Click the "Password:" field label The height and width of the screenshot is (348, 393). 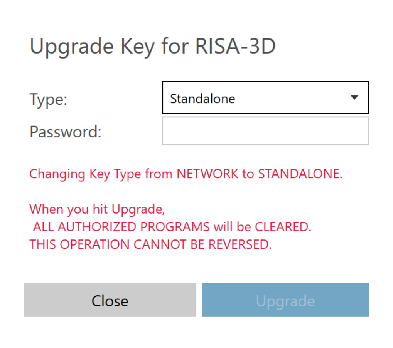[66, 132]
